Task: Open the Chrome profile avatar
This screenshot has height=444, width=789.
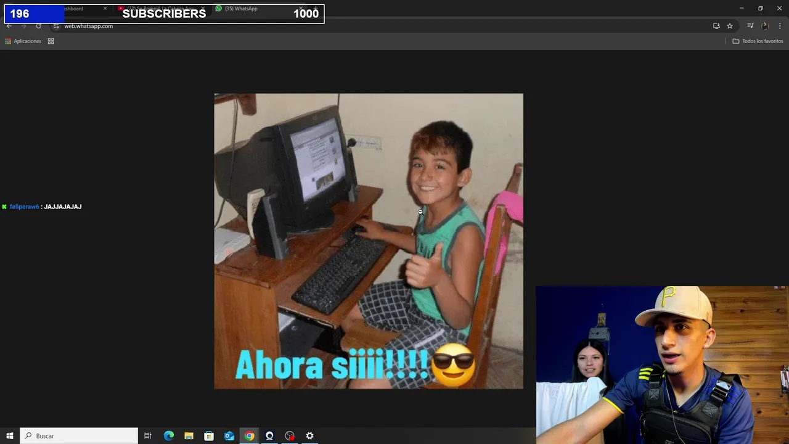Action: [x=765, y=26]
